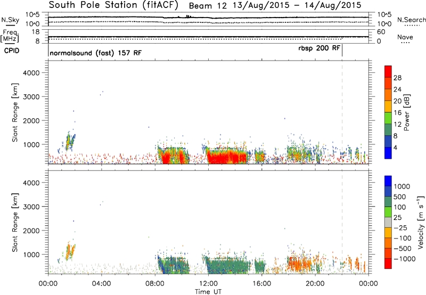
Task: Click the "Beam 12" label in the title
Action: [x=208, y=6]
